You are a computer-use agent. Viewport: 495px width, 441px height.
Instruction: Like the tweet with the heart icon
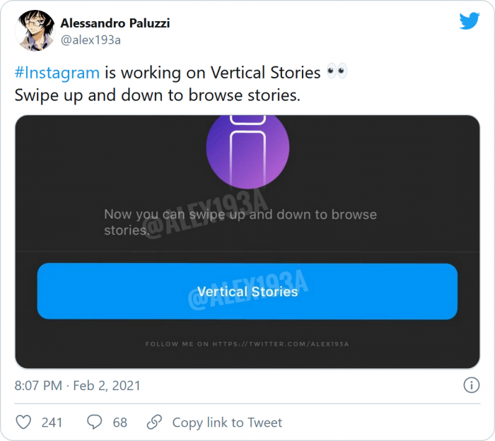tap(23, 422)
